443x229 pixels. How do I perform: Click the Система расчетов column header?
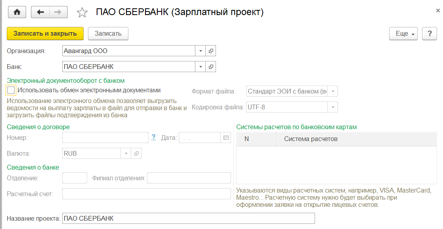(x=311, y=139)
